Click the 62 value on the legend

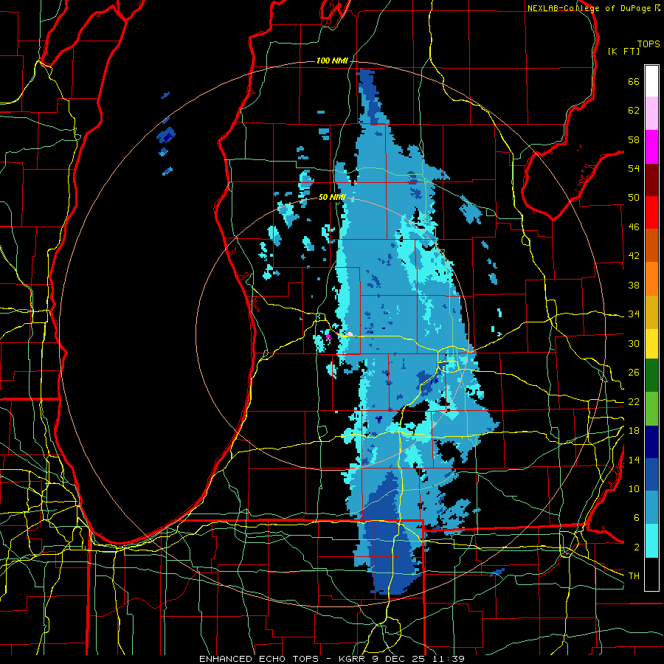[634, 111]
